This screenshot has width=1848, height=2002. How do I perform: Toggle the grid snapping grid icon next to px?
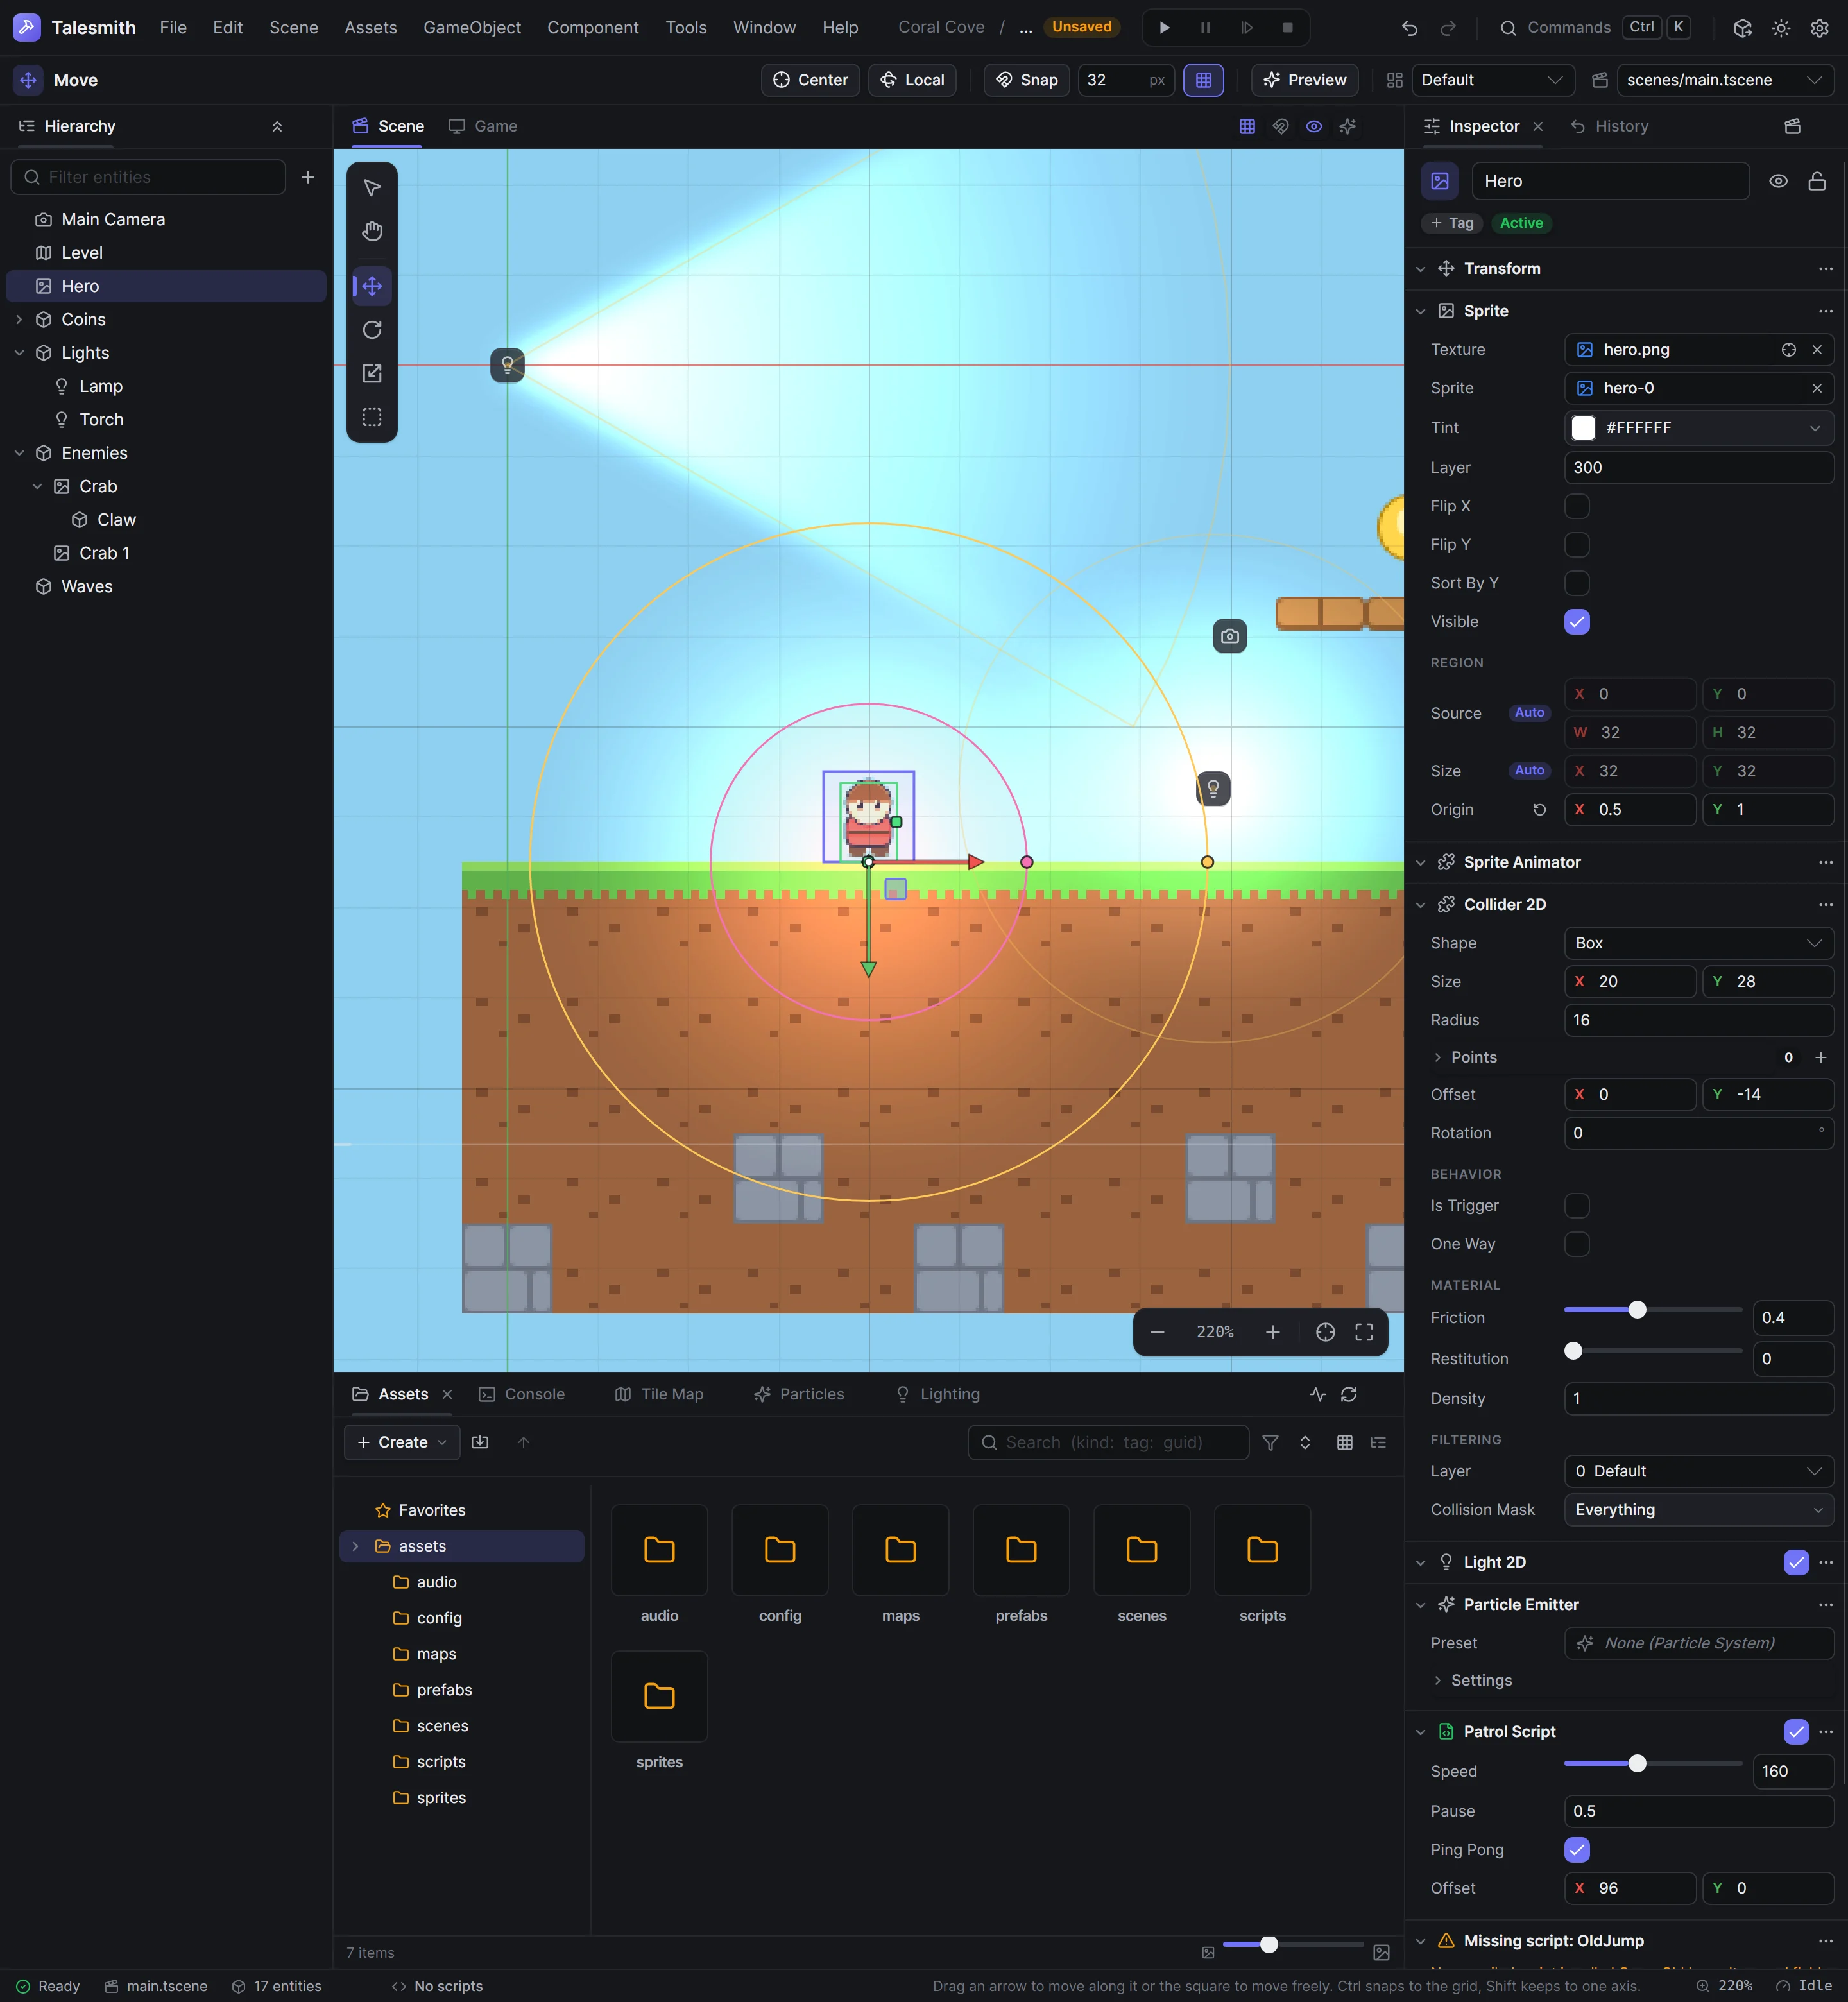(x=1203, y=80)
